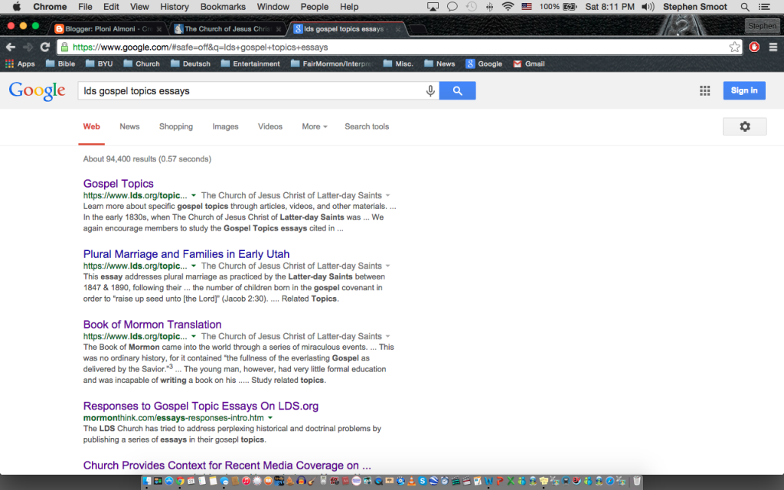The height and width of the screenshot is (490, 784).
Task: Open the View menu
Action: click(x=139, y=6)
